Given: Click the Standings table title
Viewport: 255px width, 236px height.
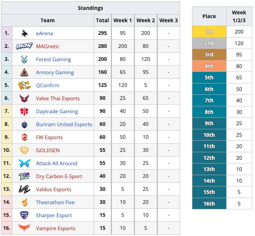Looking at the screenshot, I should coord(90,8).
